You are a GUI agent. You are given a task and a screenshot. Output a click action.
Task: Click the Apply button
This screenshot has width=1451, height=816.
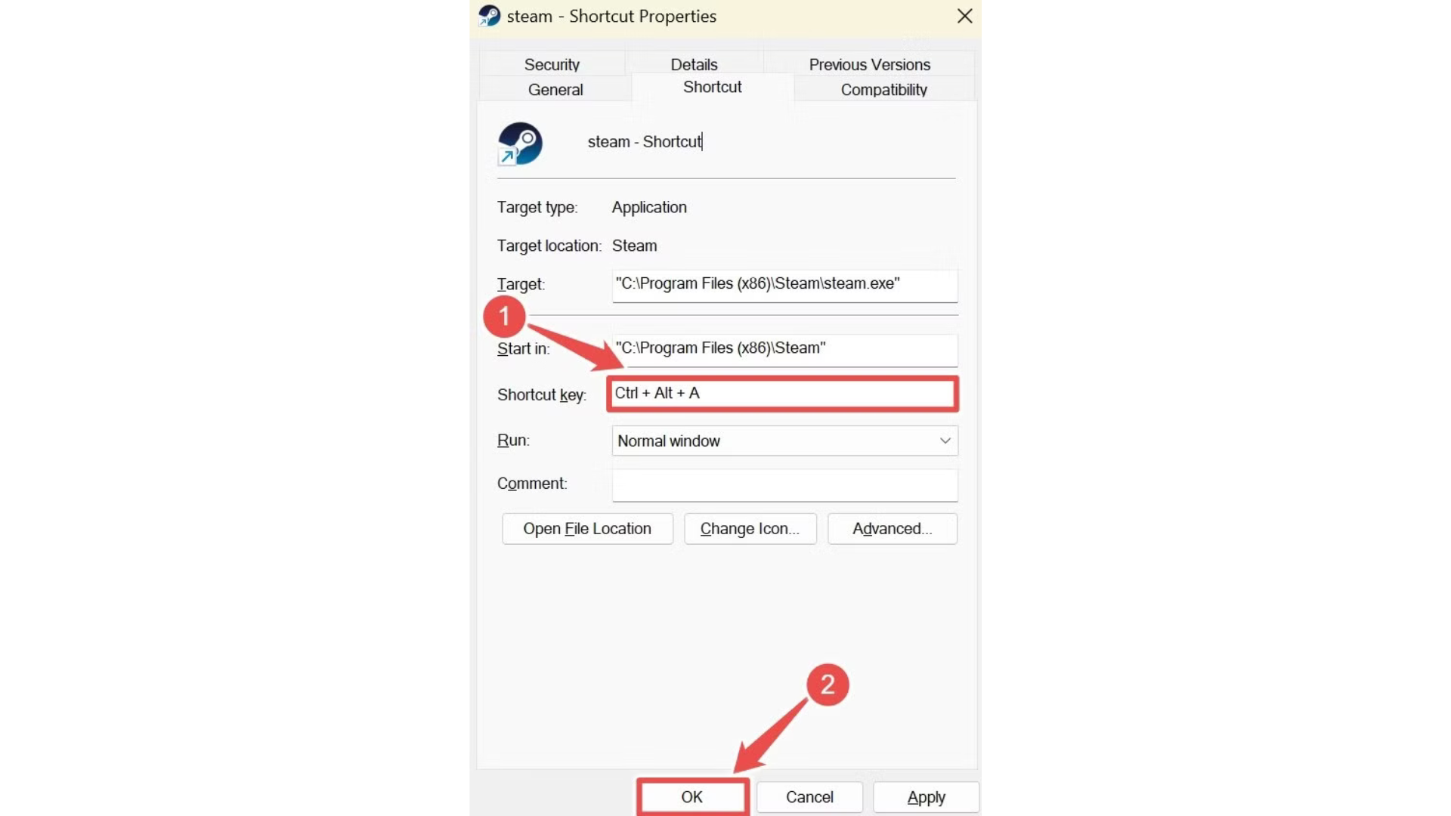(925, 797)
